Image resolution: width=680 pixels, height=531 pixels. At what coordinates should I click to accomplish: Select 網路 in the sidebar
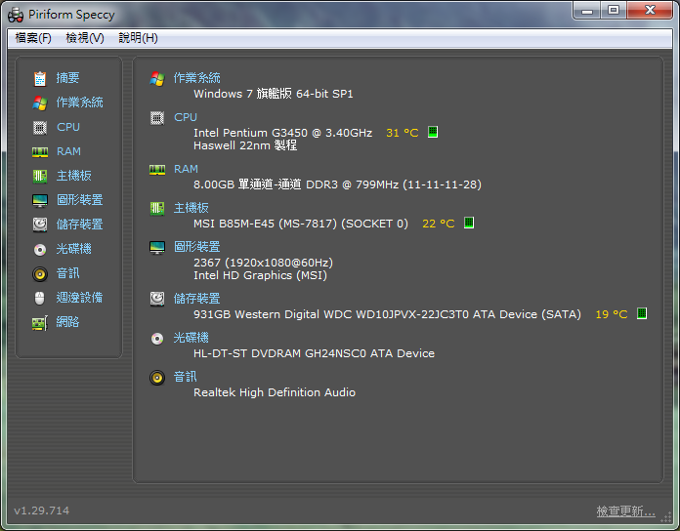tap(67, 322)
